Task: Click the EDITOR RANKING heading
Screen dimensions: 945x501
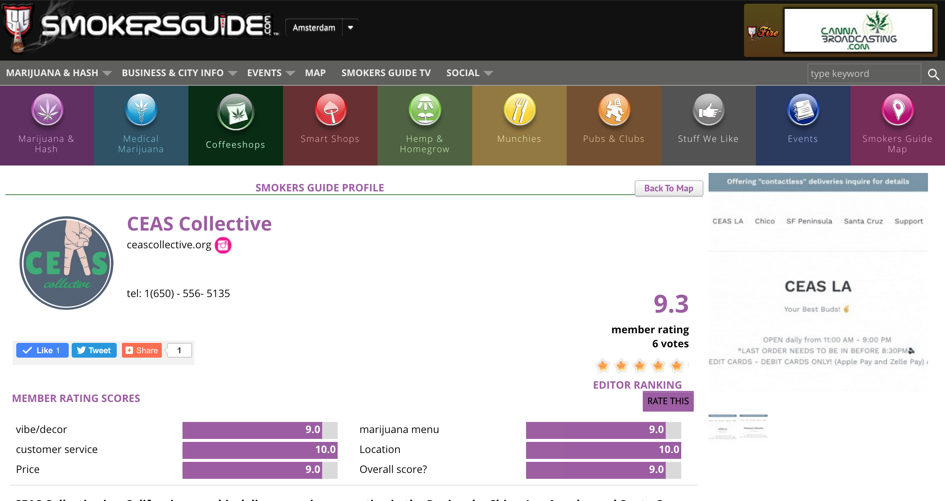Action: pyautogui.click(x=637, y=385)
